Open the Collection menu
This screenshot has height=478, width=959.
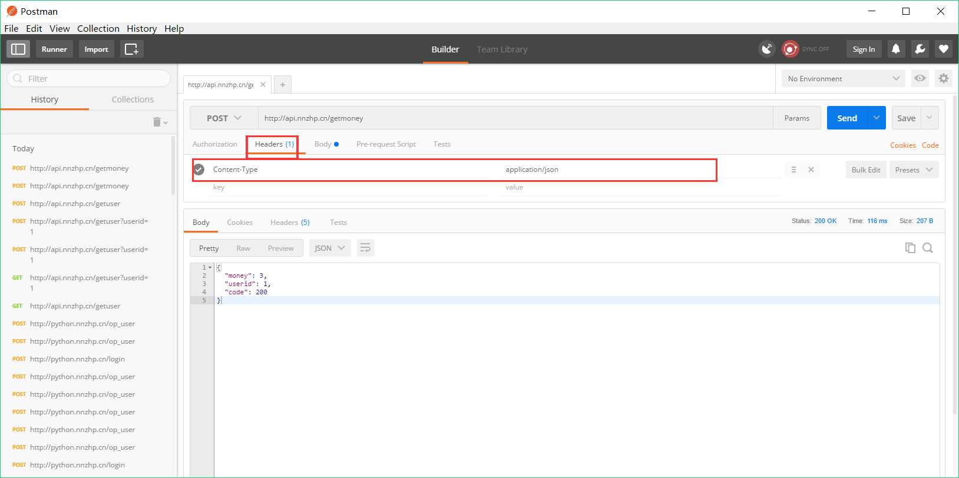coord(98,28)
